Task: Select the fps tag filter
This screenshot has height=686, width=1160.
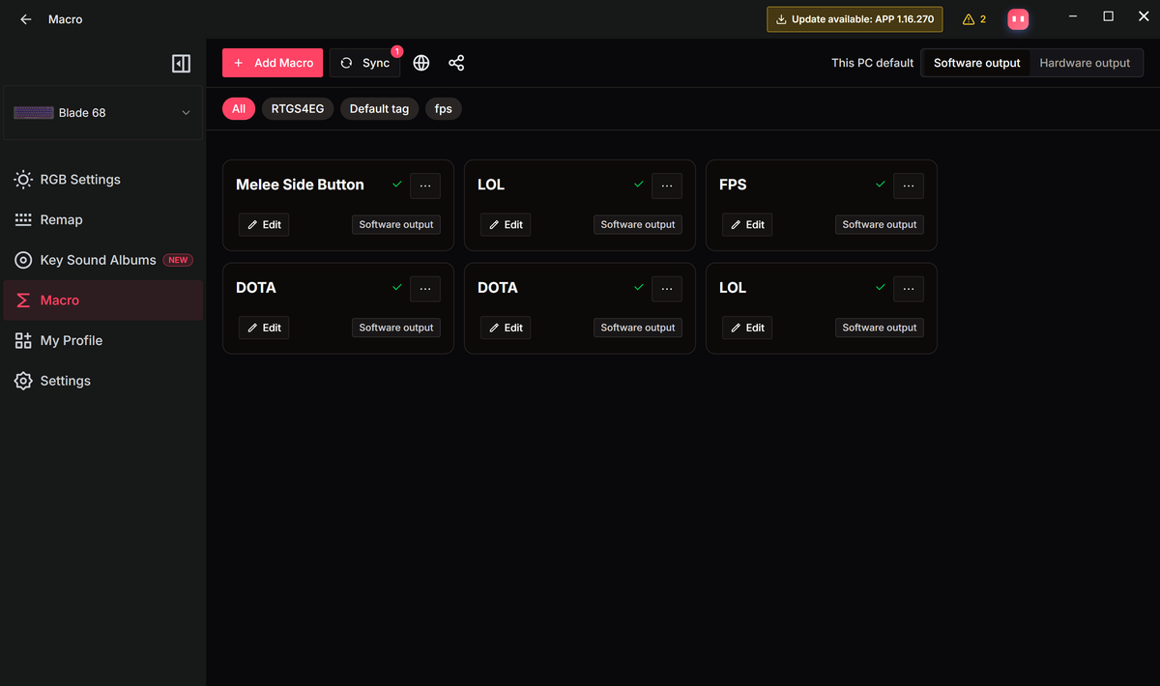Action: pyautogui.click(x=444, y=109)
